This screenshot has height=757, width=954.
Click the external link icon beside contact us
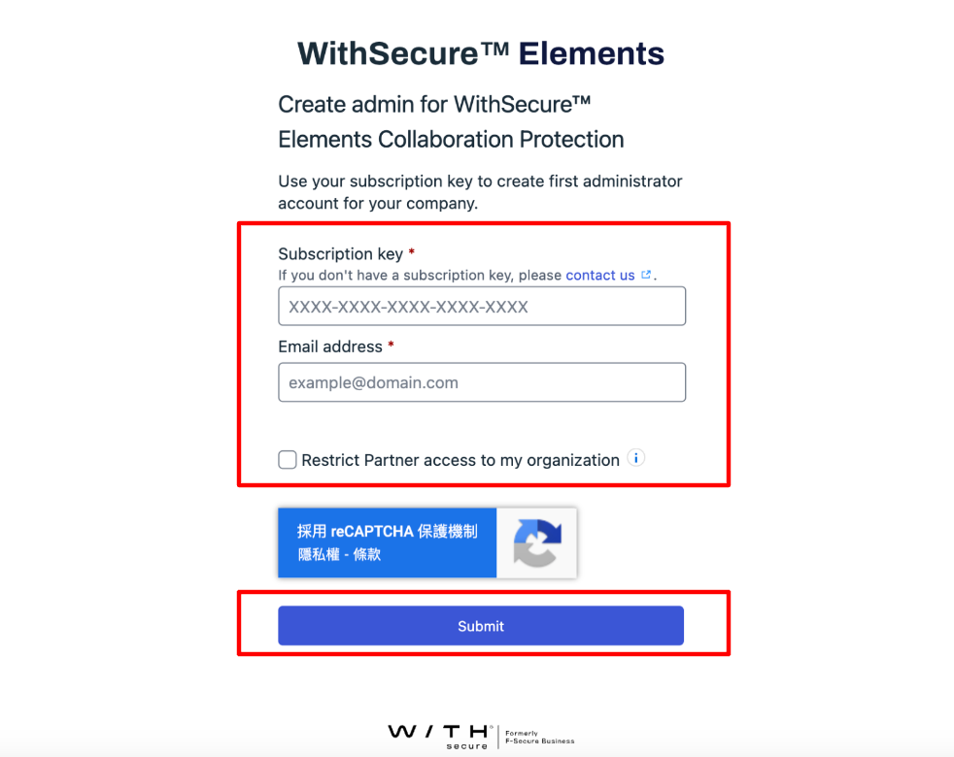[645, 275]
